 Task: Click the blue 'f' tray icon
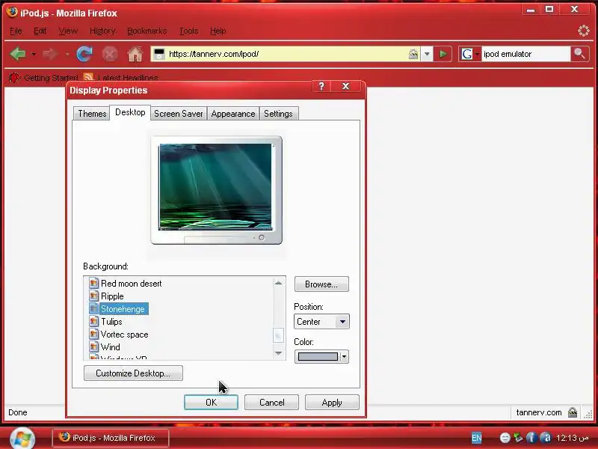[x=531, y=438]
